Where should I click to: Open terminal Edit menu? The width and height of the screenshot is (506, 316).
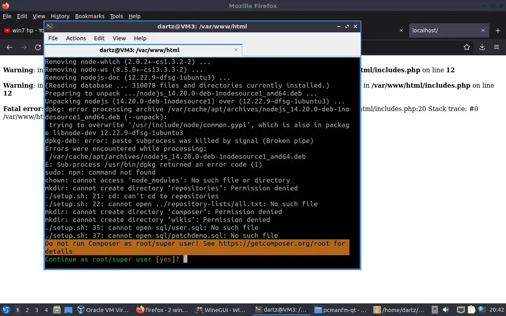coord(99,38)
